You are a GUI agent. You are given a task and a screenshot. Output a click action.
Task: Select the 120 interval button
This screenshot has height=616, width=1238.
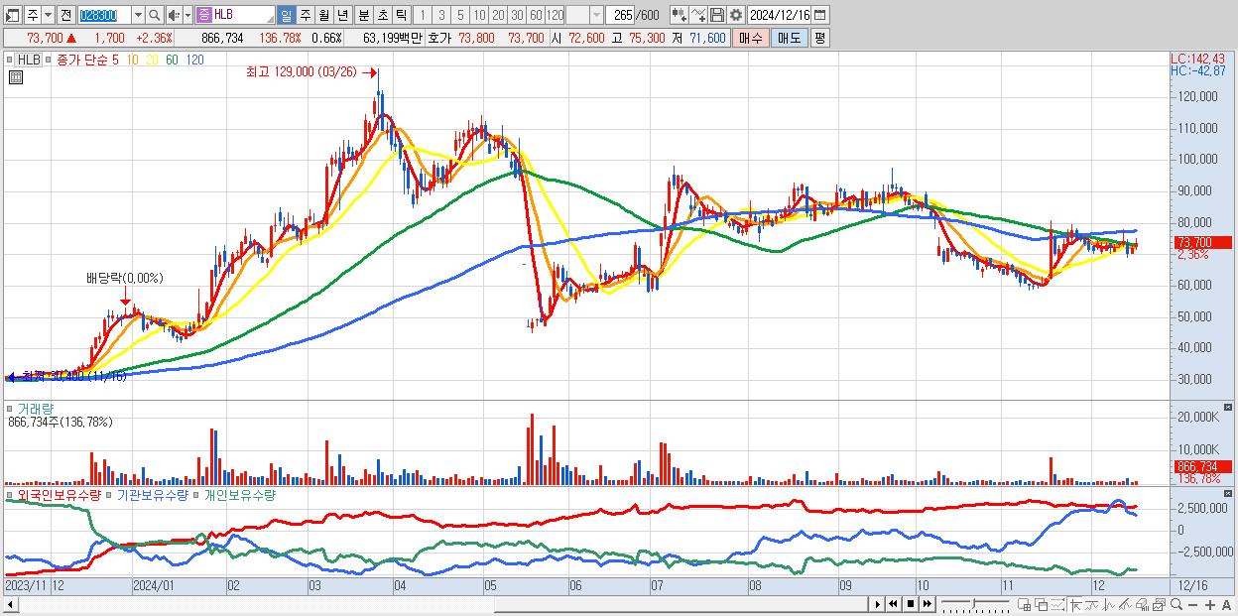point(555,15)
